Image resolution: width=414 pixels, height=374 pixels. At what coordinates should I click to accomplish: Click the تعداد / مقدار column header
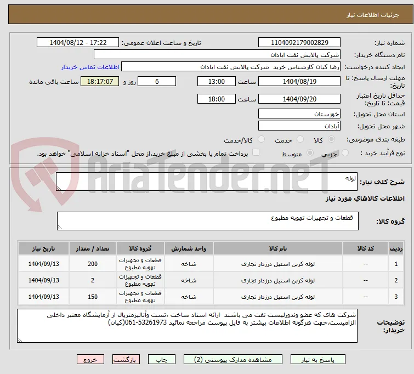tap(93, 248)
